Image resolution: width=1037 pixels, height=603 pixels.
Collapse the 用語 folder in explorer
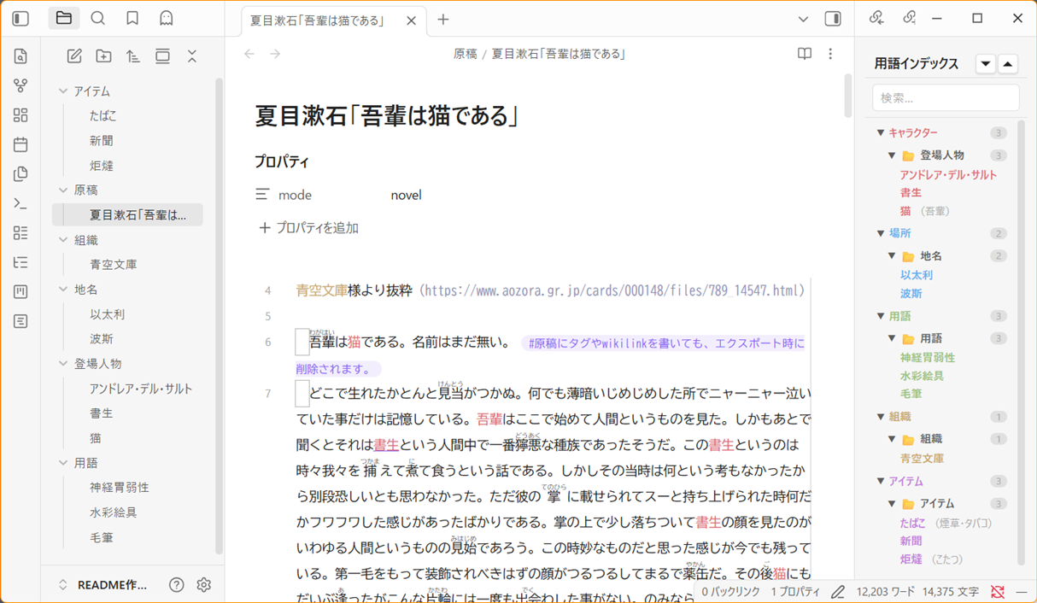[x=63, y=463]
